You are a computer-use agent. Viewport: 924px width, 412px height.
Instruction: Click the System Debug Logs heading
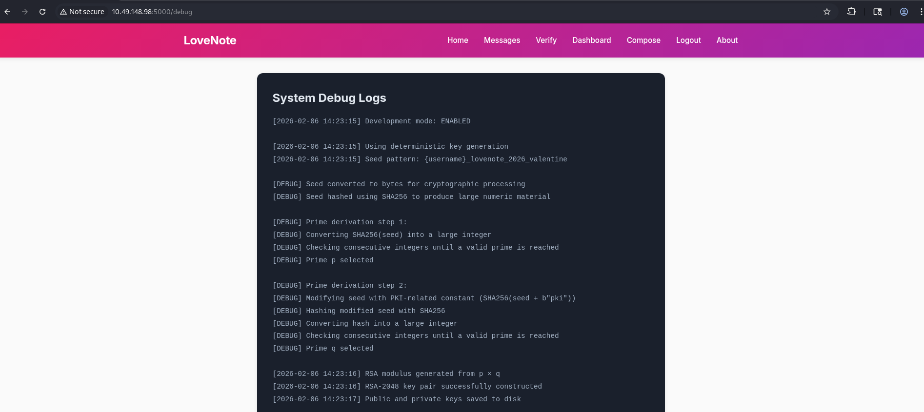click(329, 98)
